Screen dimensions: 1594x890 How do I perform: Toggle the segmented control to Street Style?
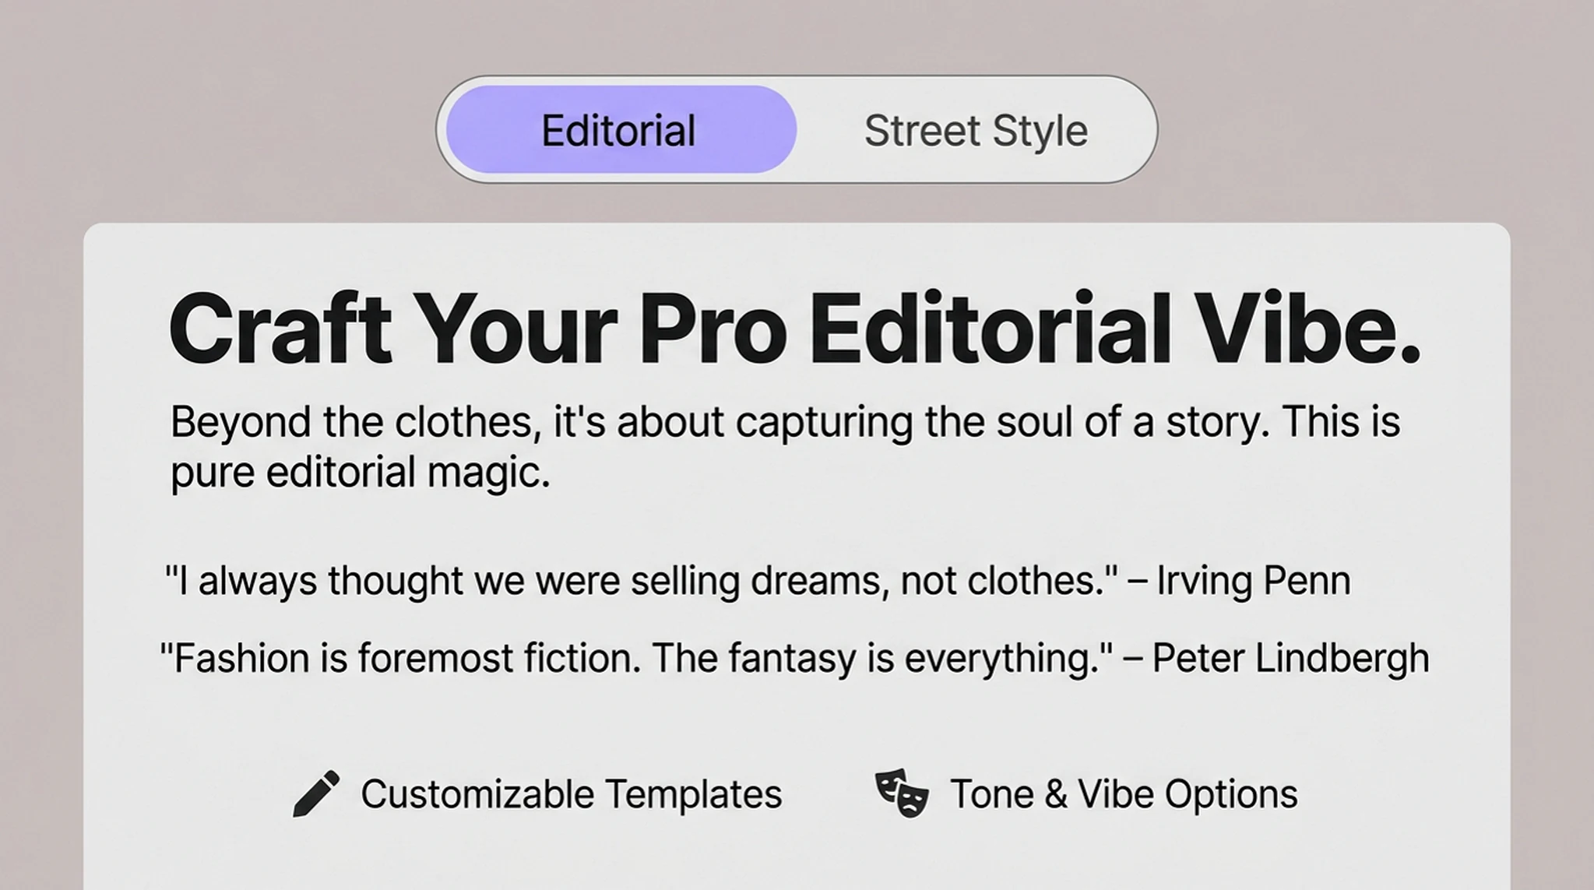tap(976, 130)
